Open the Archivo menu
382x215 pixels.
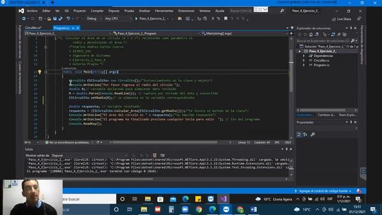[x=32, y=11]
